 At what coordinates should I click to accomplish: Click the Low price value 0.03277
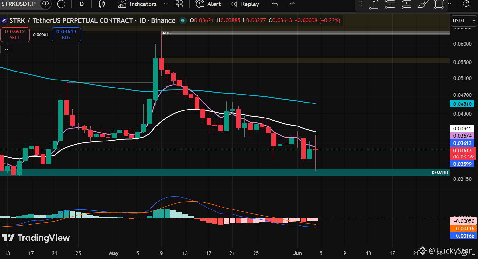pyautogui.click(x=256, y=21)
